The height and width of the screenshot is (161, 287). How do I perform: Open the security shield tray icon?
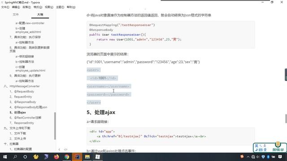click(263, 157)
